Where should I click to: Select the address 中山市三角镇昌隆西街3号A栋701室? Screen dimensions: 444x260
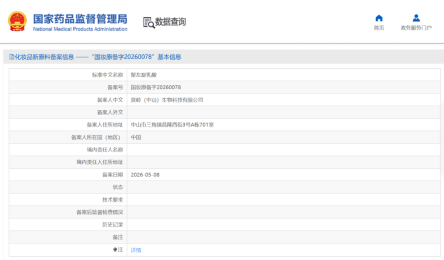(172, 125)
